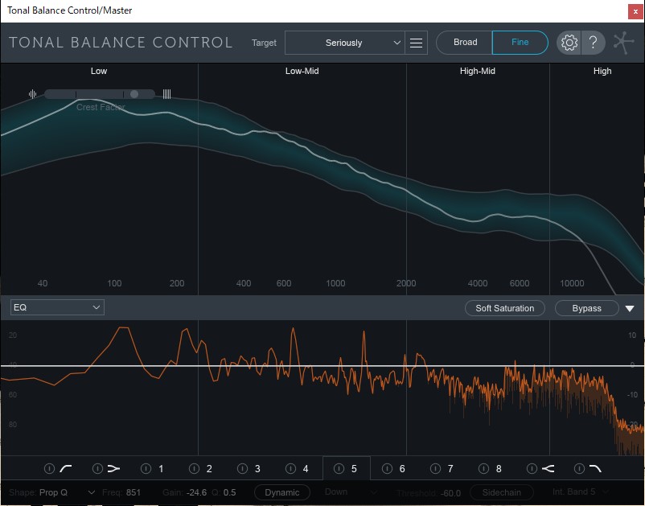
Task: Select band tab number 8
Action: (499, 468)
